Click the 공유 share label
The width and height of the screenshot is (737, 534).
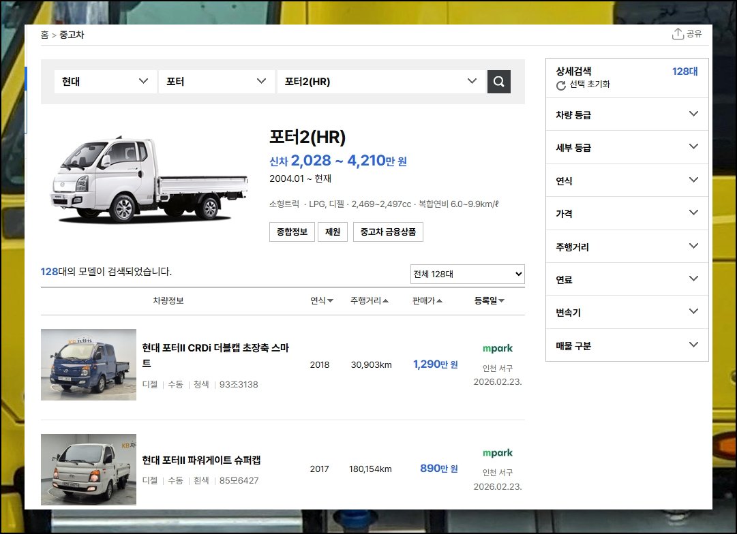pyautogui.click(x=694, y=34)
